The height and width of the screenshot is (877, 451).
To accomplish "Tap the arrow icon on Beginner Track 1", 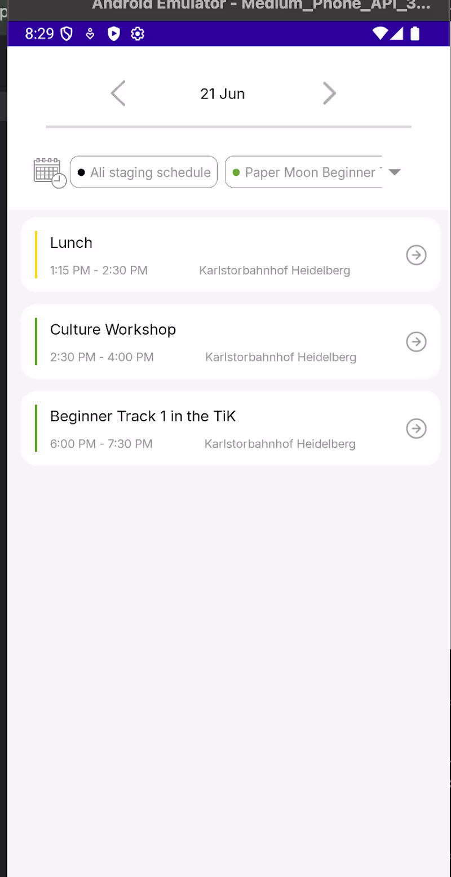I will coord(416,428).
